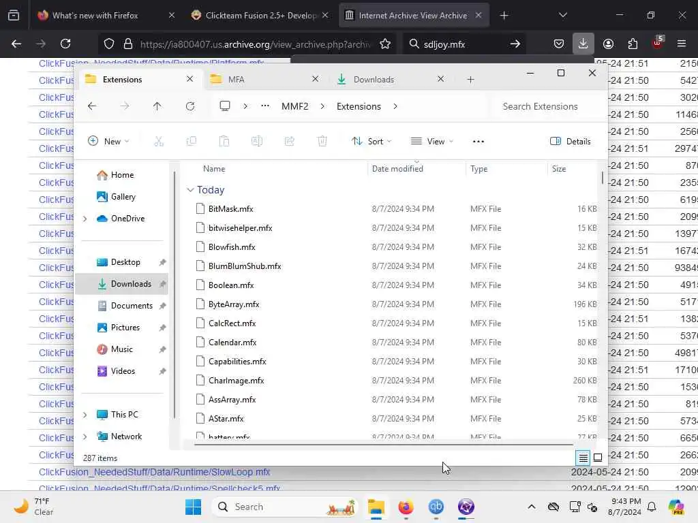Open qBittorrent from taskbar
698x523 pixels.
(x=436, y=507)
